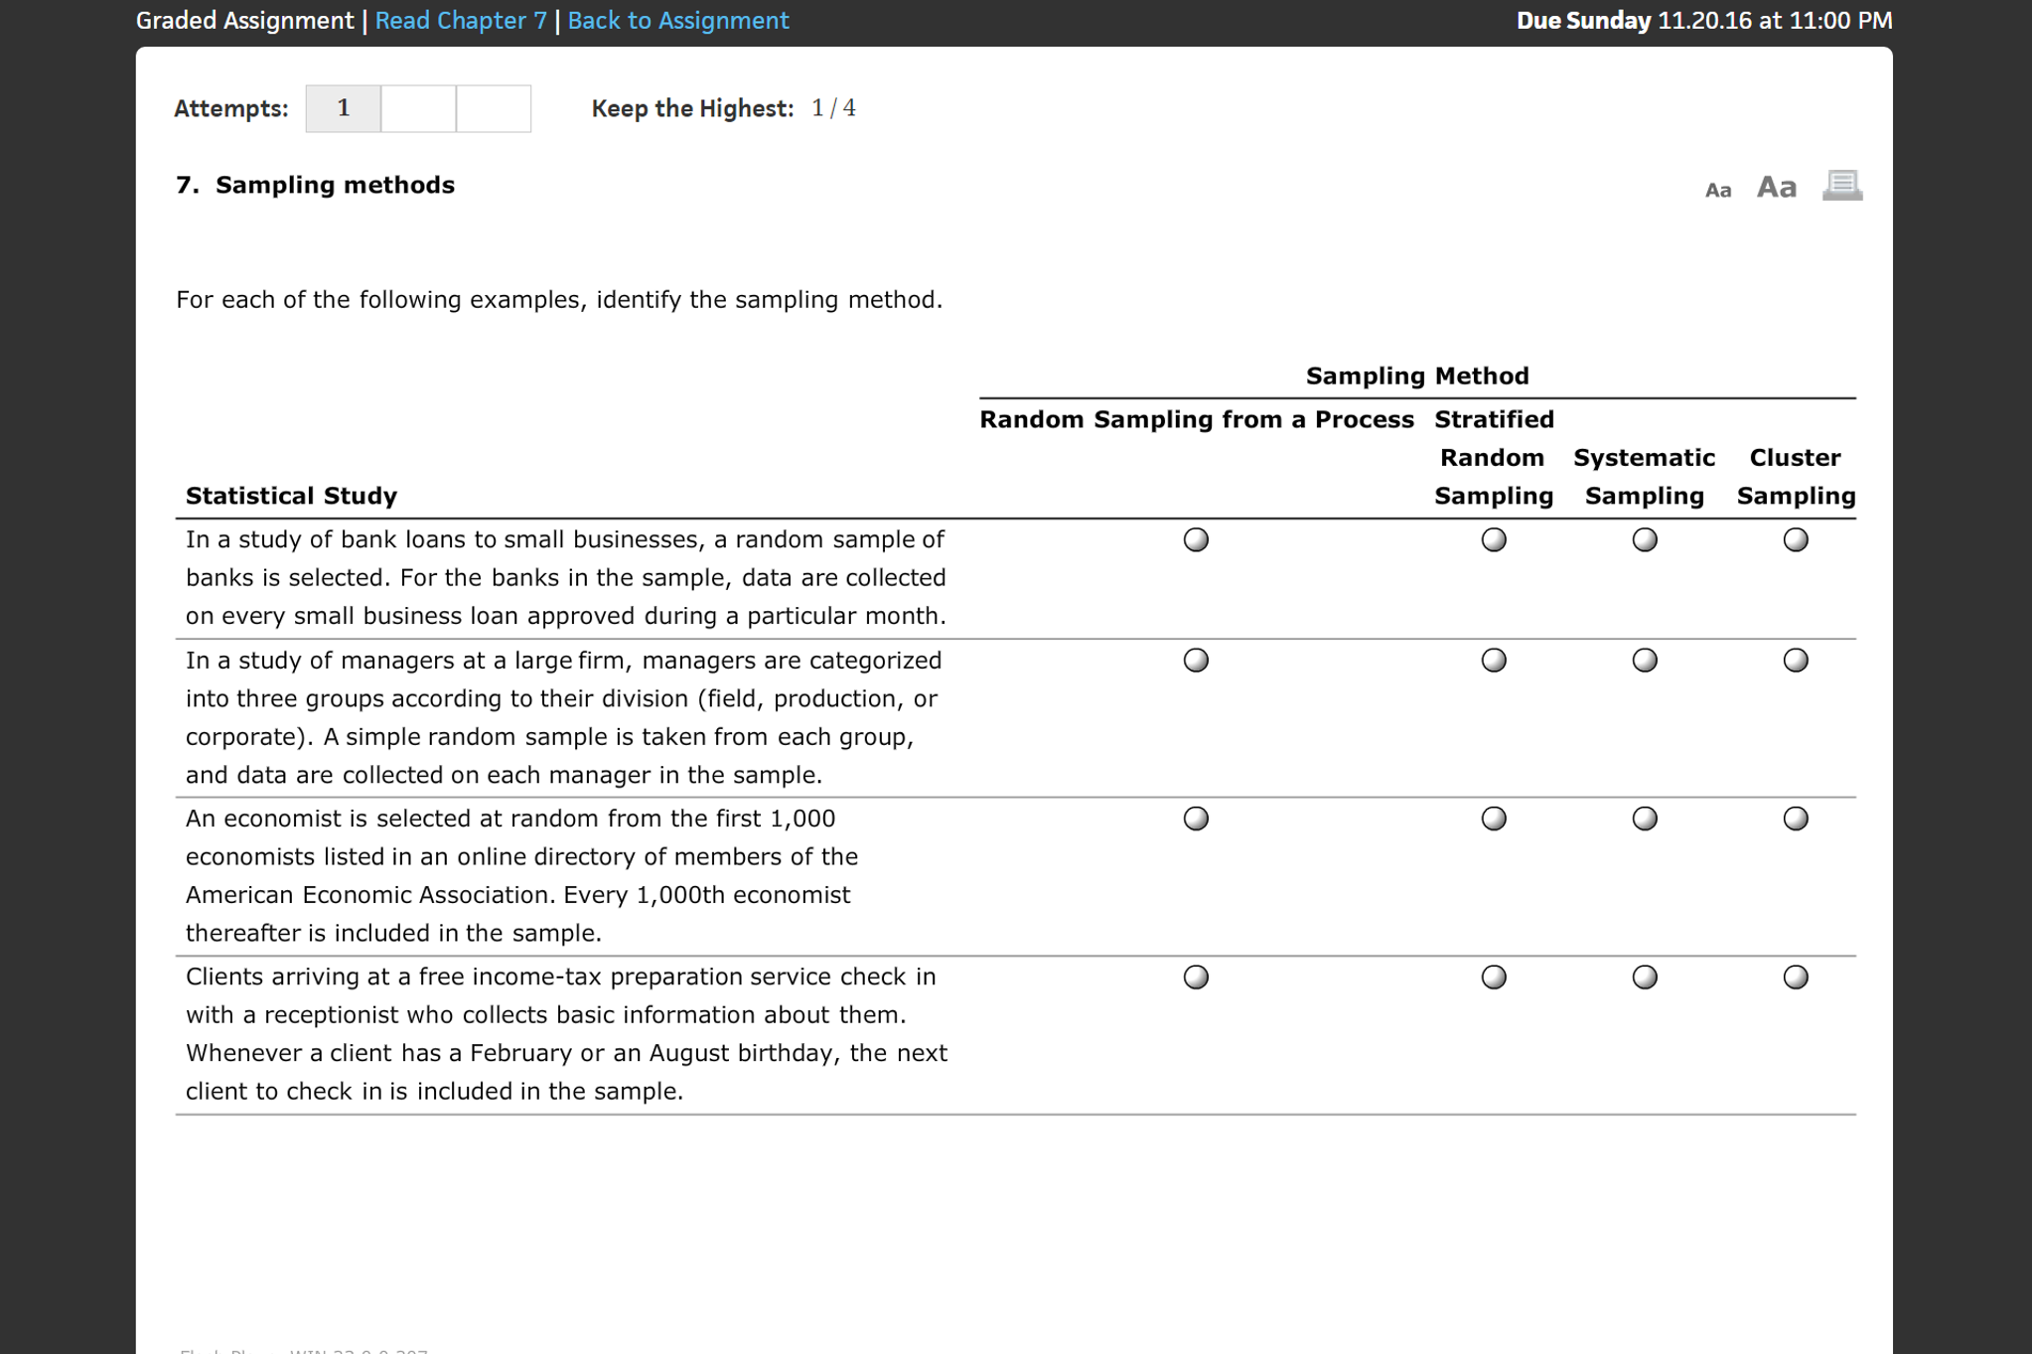Select Random Sampling from Process for managers study

point(1196,661)
